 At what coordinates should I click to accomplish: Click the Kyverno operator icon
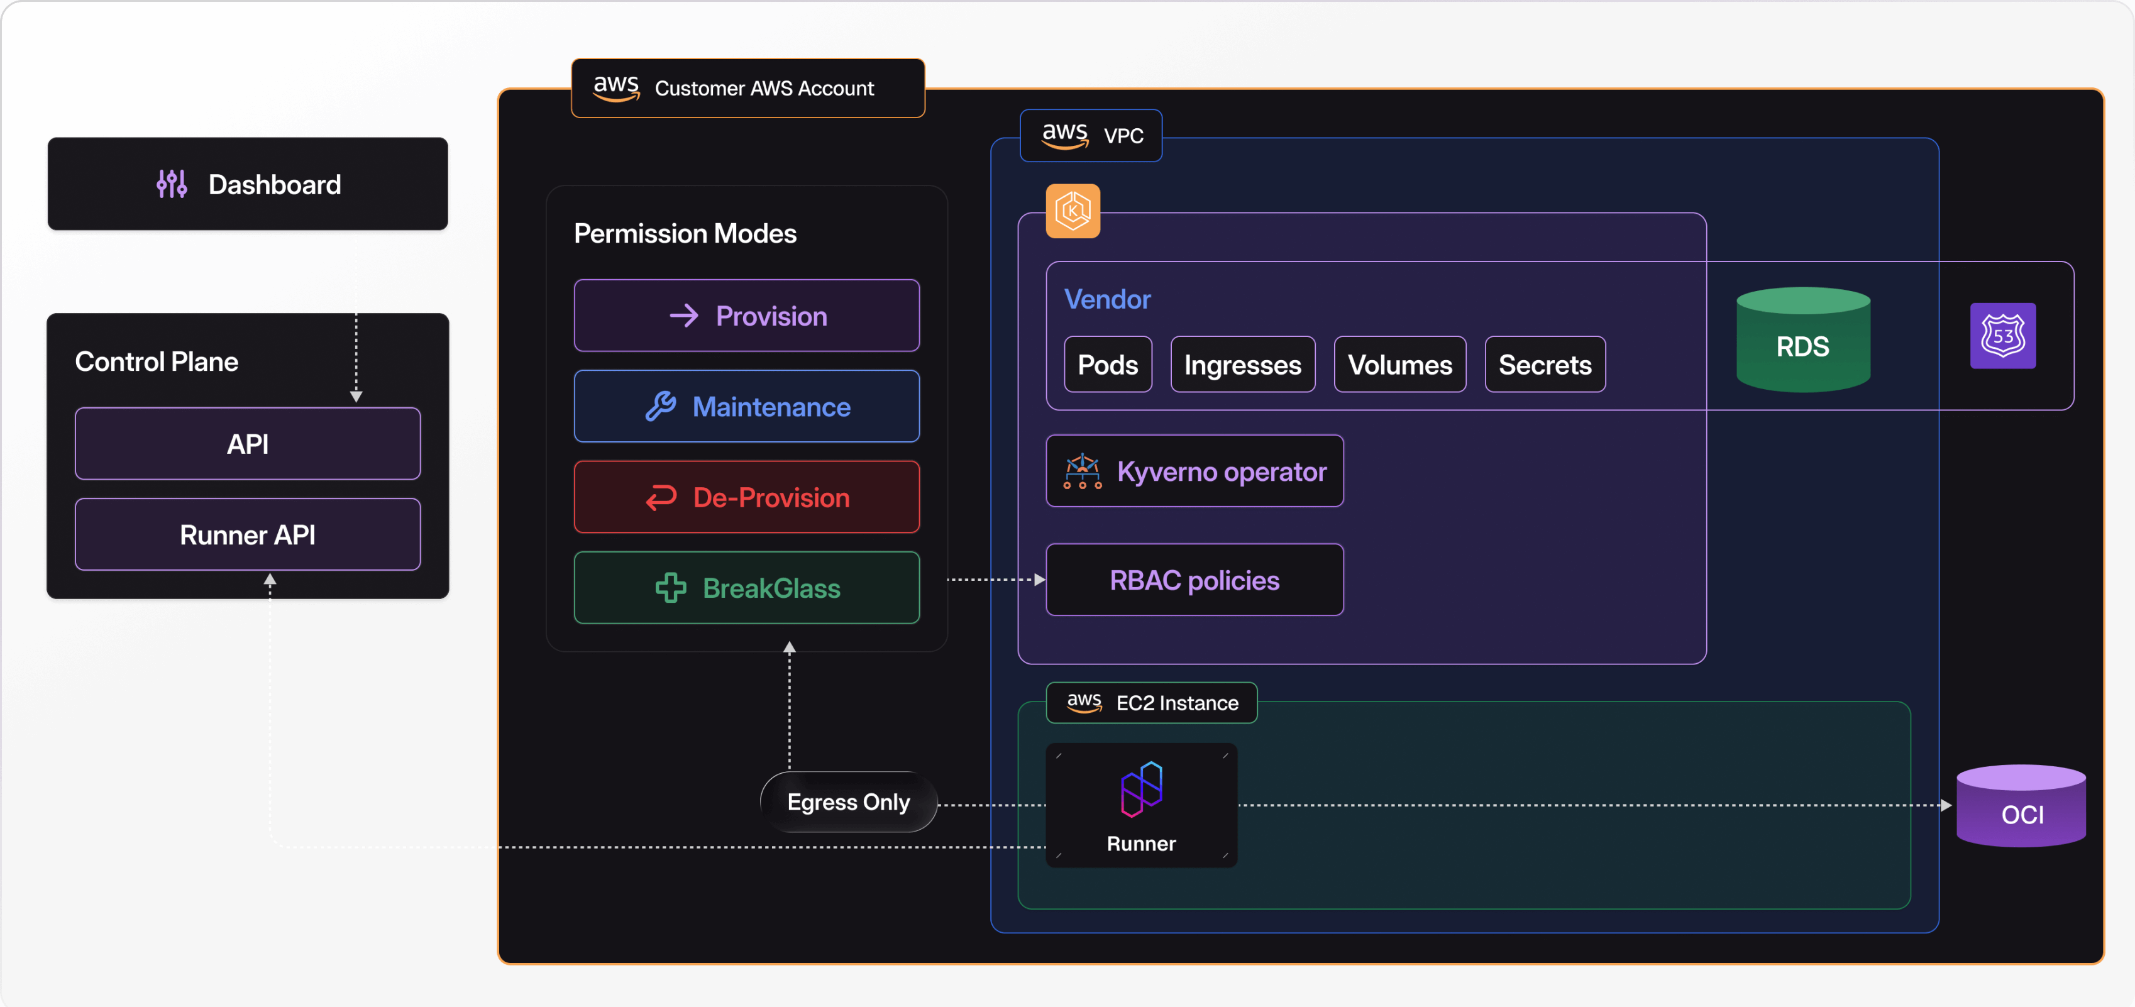point(1083,471)
